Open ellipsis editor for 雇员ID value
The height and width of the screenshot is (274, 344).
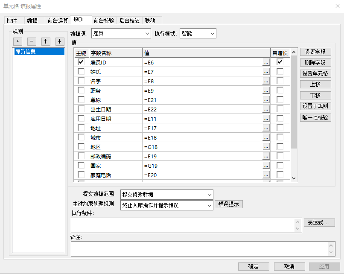tap(266, 62)
